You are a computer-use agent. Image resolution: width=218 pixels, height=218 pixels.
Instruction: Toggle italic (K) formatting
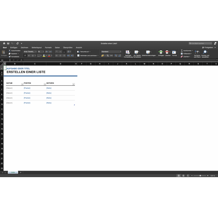29,56
